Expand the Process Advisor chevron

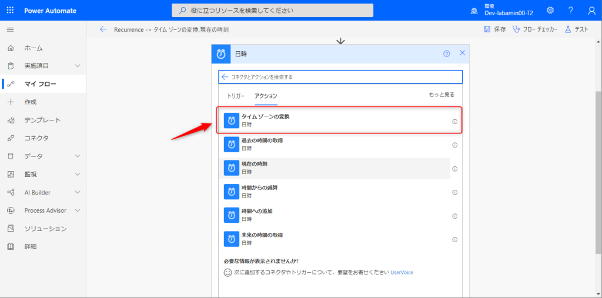click(x=78, y=210)
